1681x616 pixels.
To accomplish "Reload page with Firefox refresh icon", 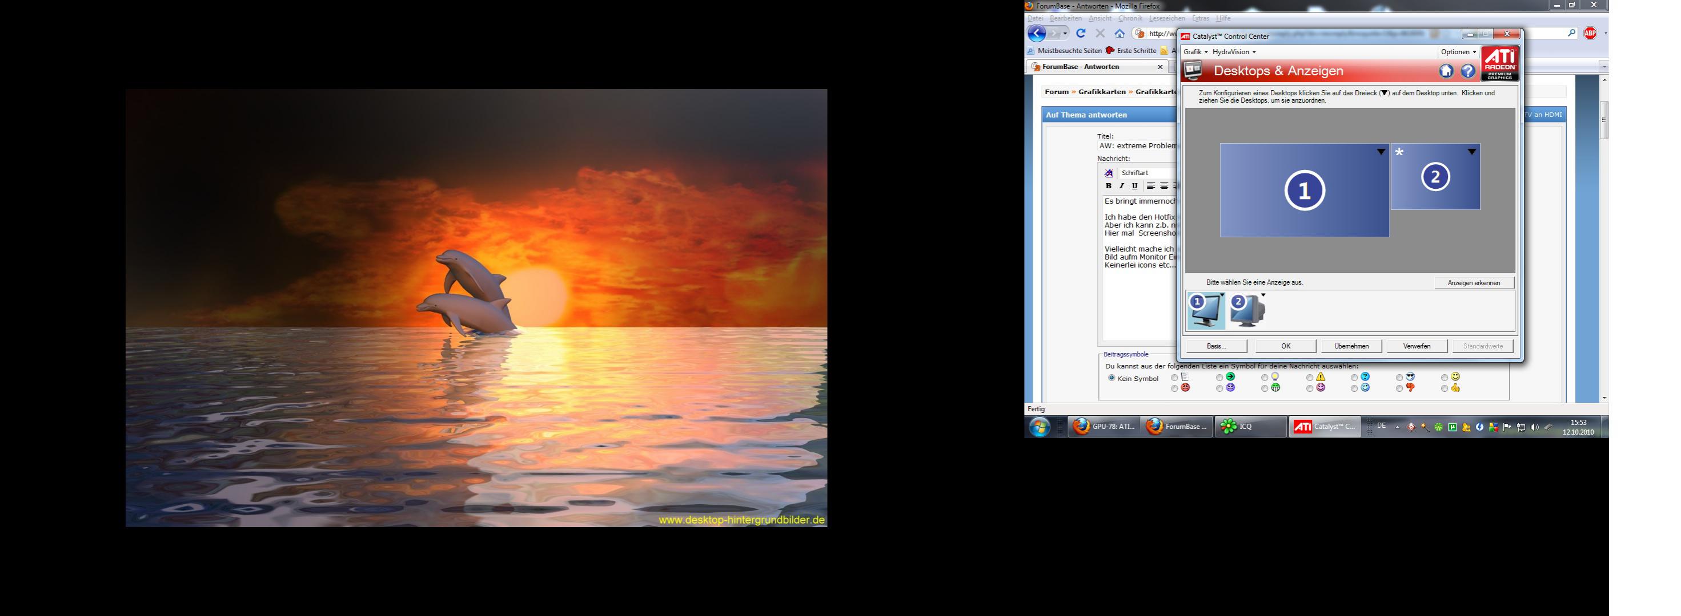I will click(1081, 33).
